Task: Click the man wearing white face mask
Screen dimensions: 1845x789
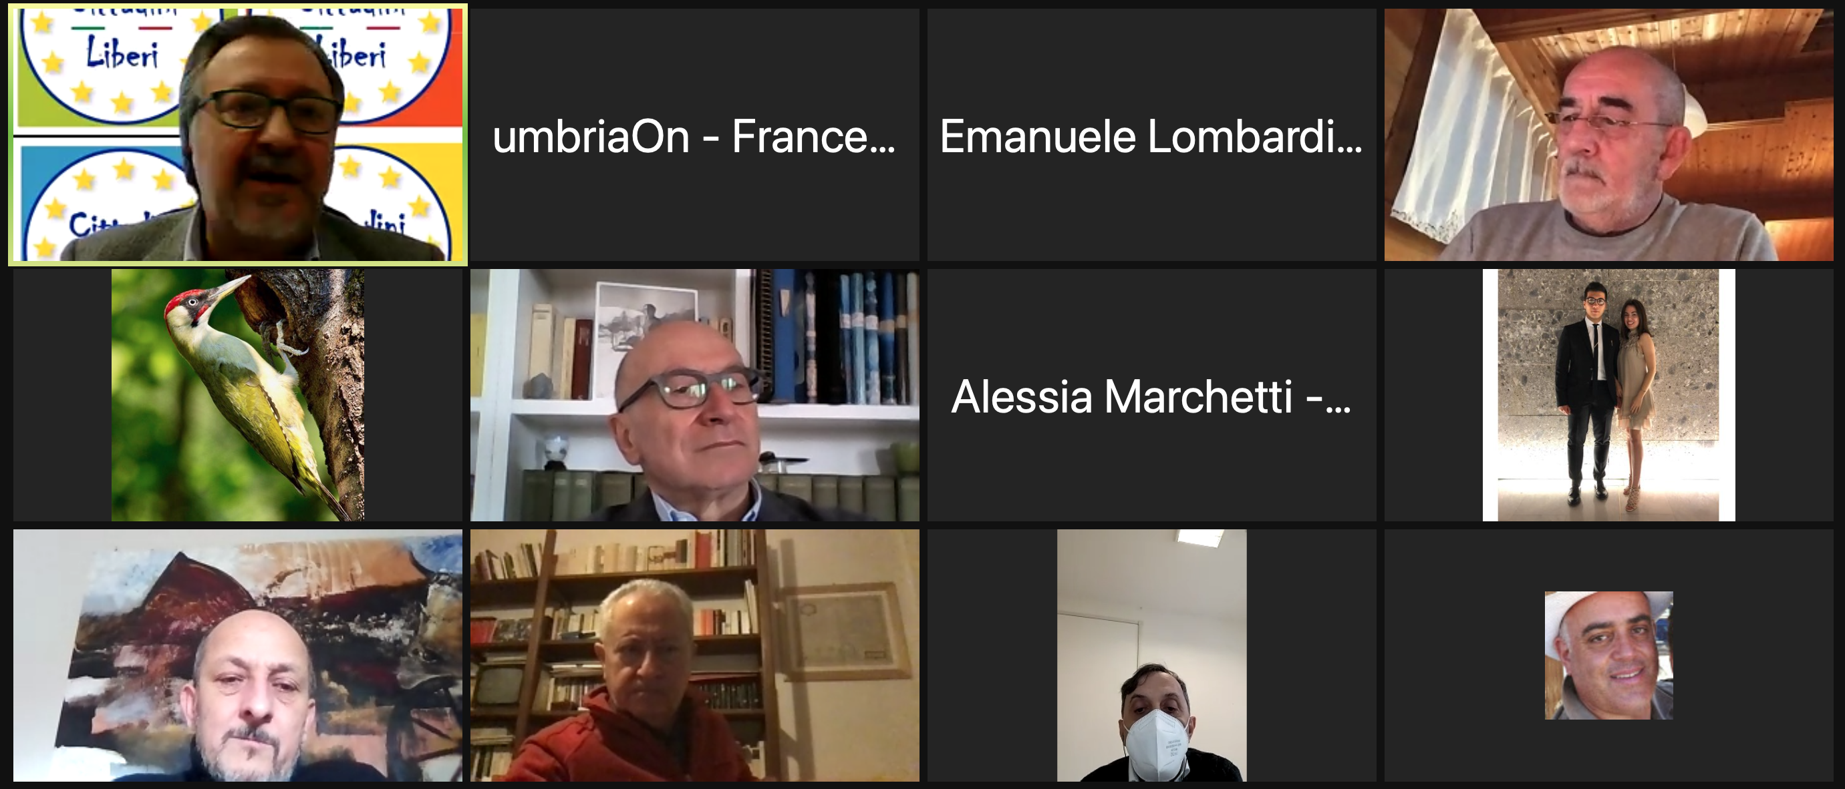Action: click(1151, 655)
